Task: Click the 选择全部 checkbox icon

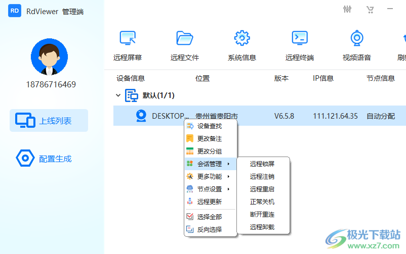Action: pos(190,216)
